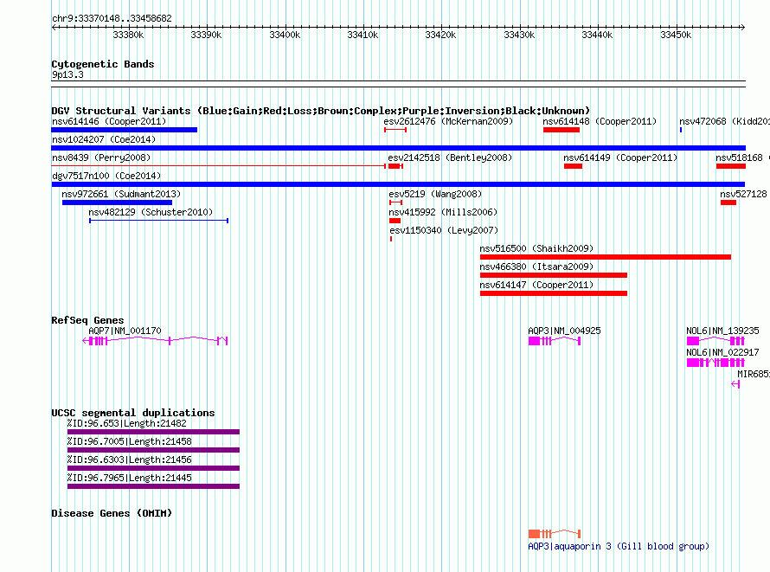770x572 pixels.
Task: Click the MIR685 gene arrow glyph
Action: coord(735,384)
